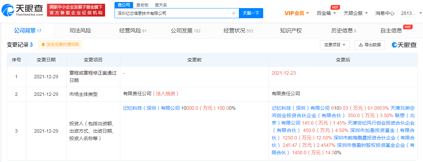
Task: Clear the search field with the X icon
Action: click(x=233, y=13)
